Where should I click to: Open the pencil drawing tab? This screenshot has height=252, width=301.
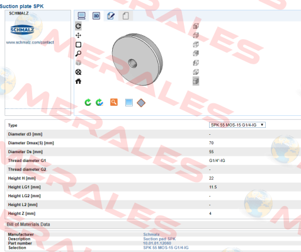tap(111, 16)
